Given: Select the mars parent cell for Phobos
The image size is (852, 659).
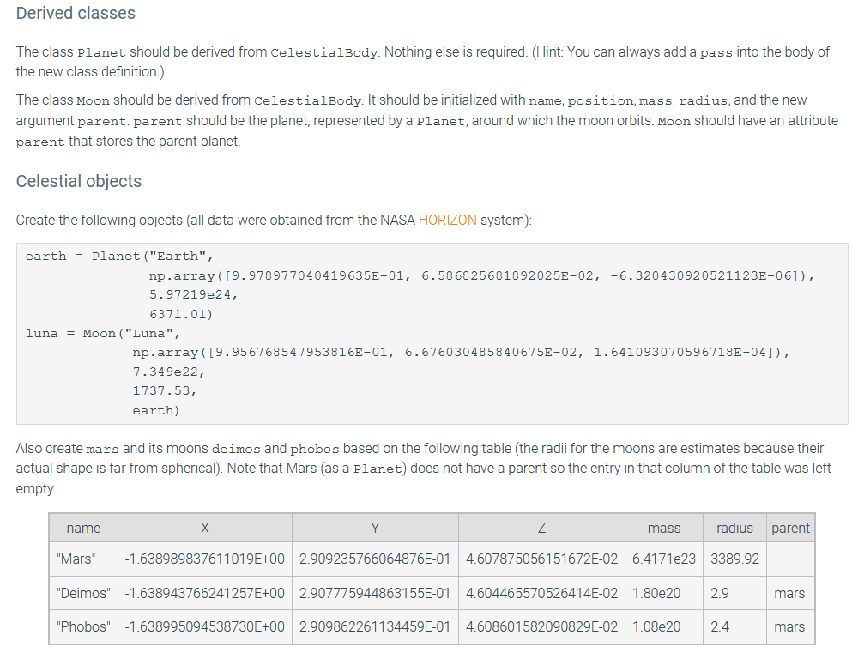Looking at the screenshot, I should click(x=790, y=627).
